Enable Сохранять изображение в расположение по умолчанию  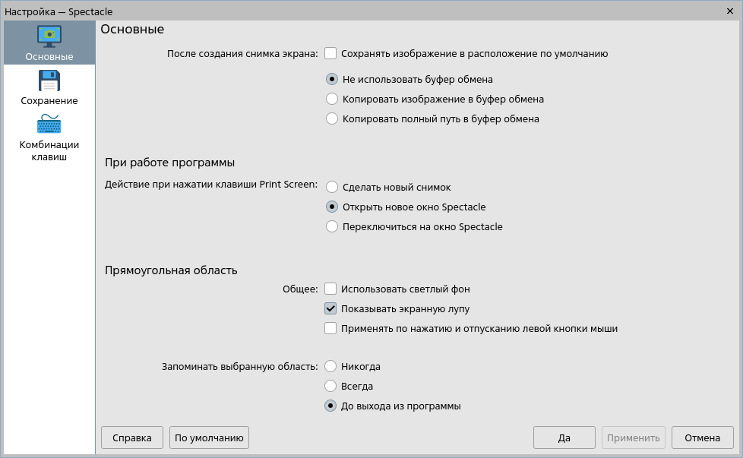pyautogui.click(x=330, y=53)
